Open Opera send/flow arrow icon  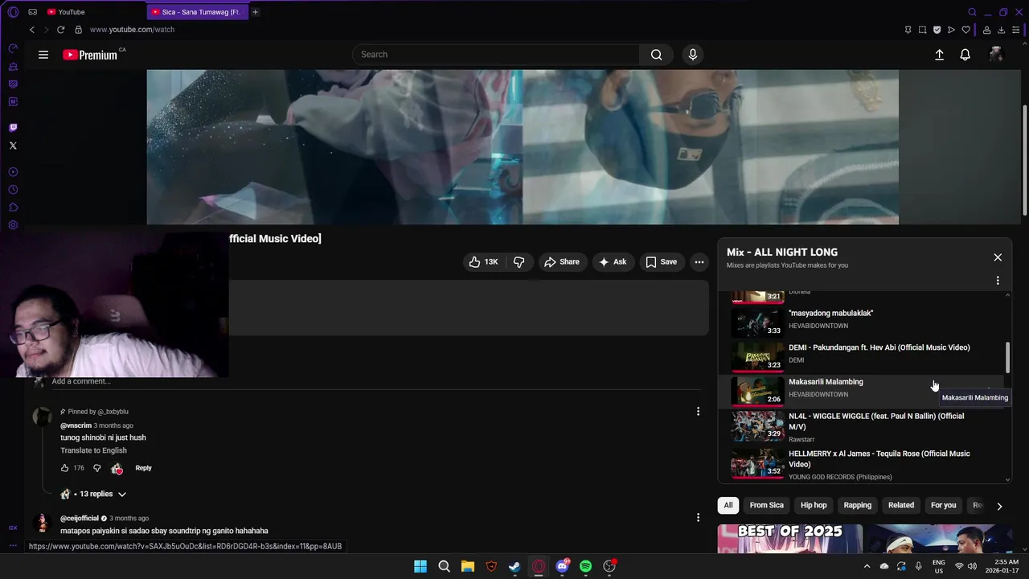coord(951,30)
